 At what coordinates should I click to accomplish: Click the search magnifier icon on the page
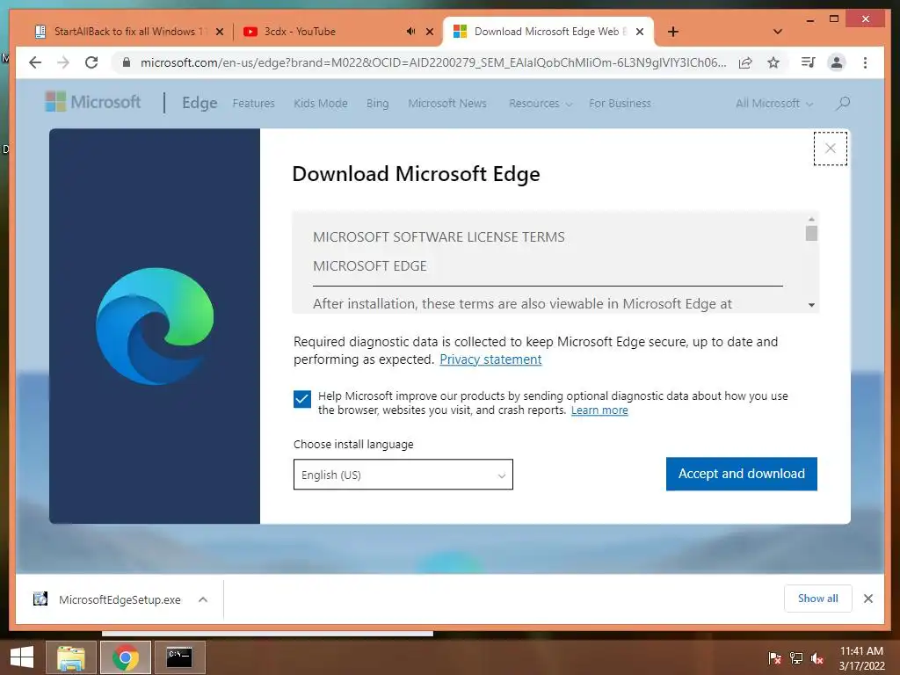pos(843,104)
